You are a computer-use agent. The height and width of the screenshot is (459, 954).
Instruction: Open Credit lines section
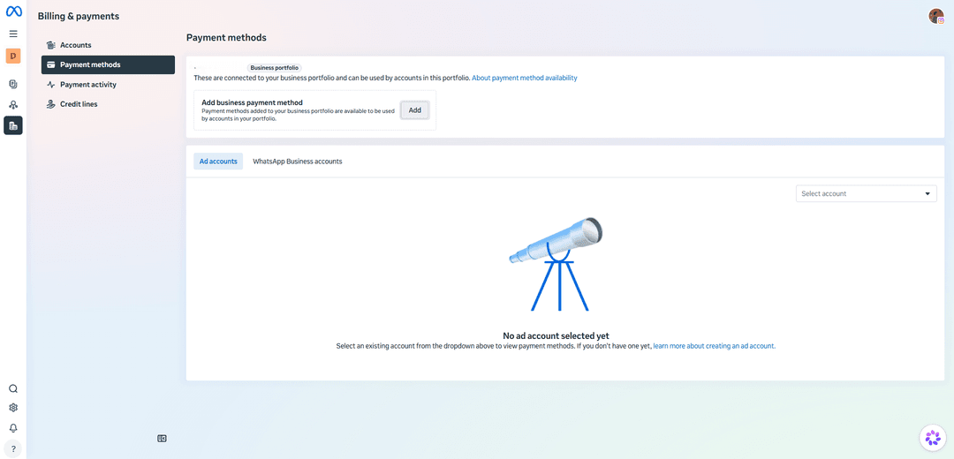point(109,104)
